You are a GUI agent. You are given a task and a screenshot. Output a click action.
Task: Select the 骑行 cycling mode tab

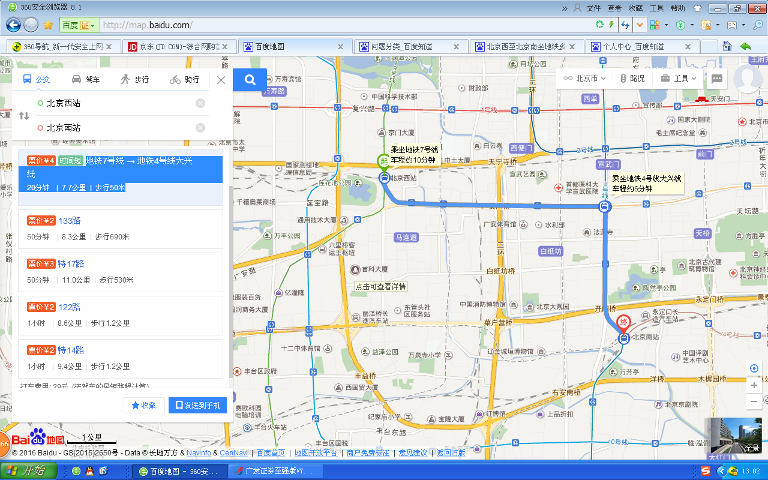(184, 79)
